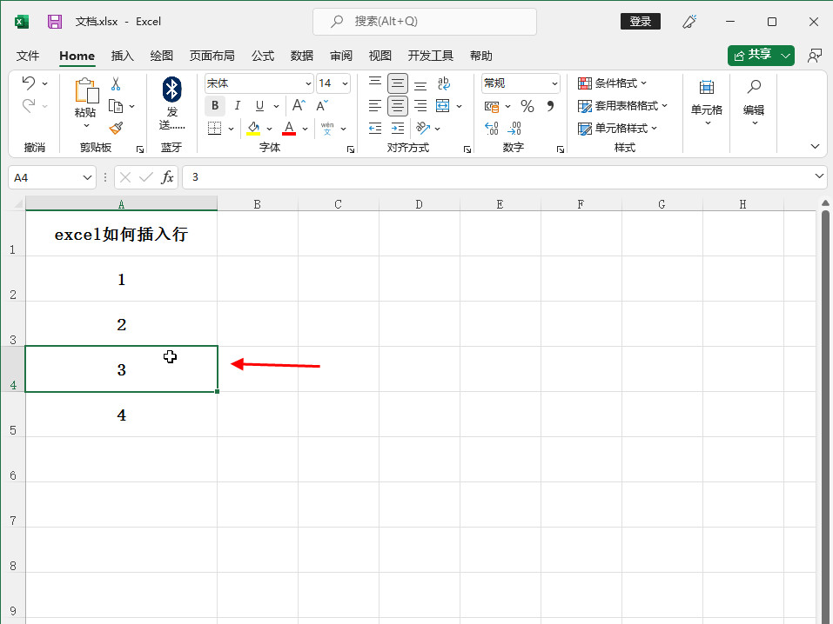
Task: Toggle Center horizontal alignment
Action: (398, 105)
